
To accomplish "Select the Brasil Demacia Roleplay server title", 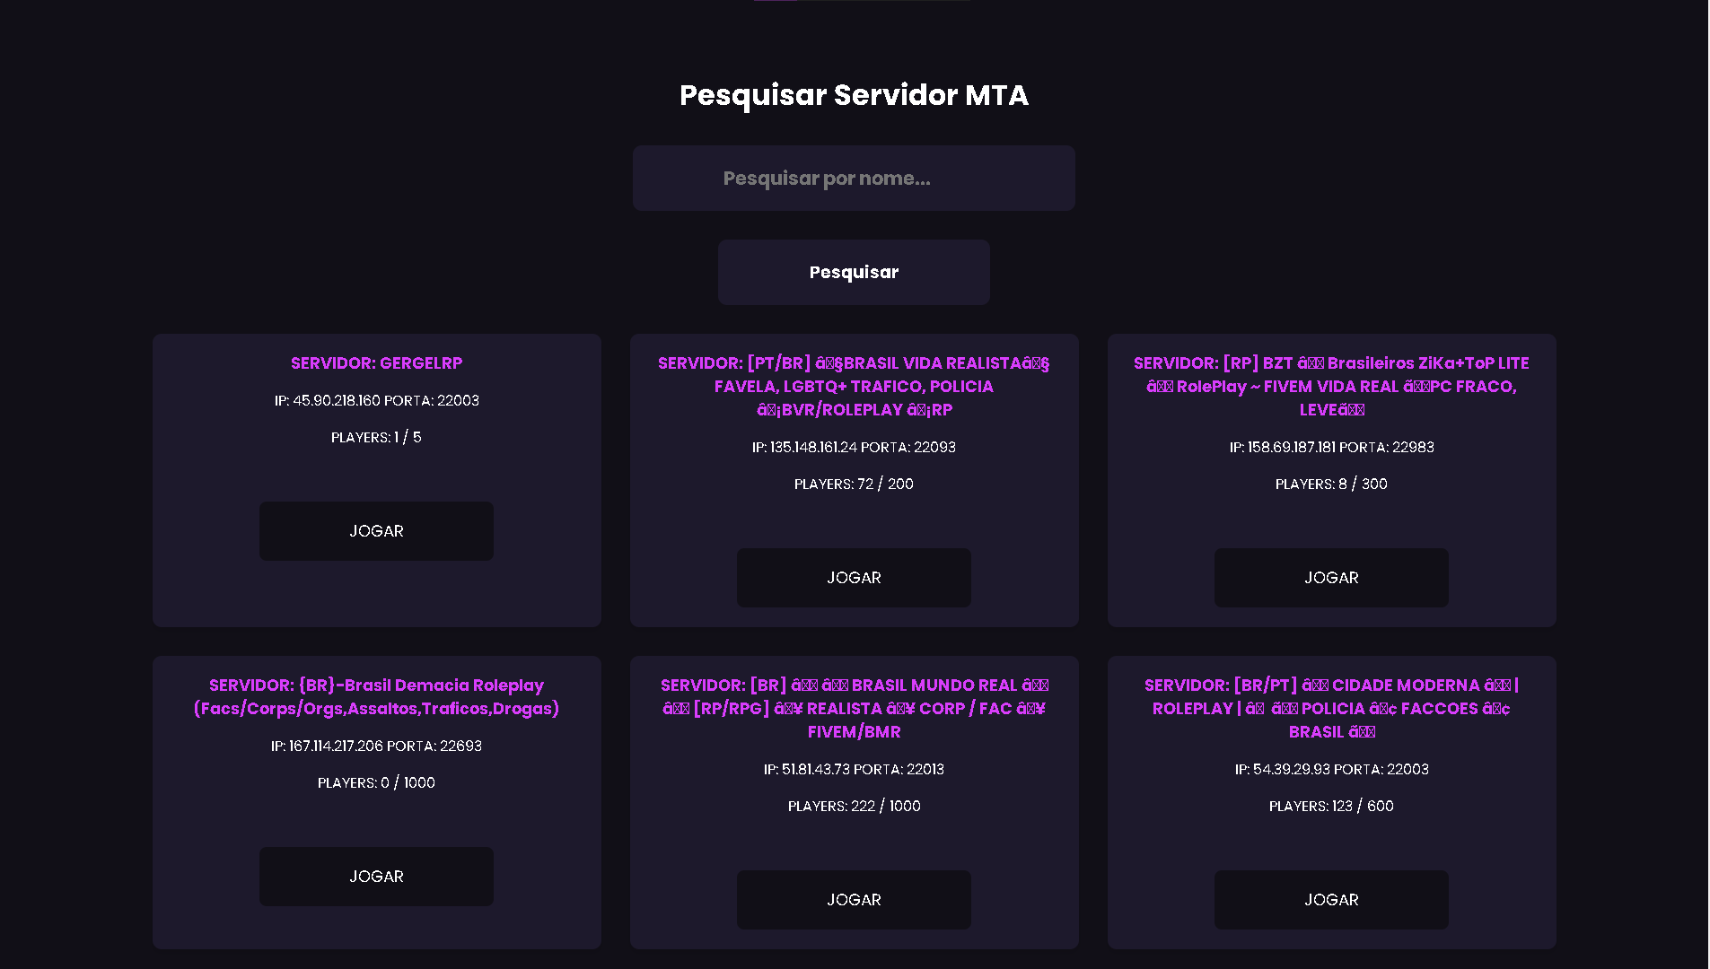I will coord(375,696).
